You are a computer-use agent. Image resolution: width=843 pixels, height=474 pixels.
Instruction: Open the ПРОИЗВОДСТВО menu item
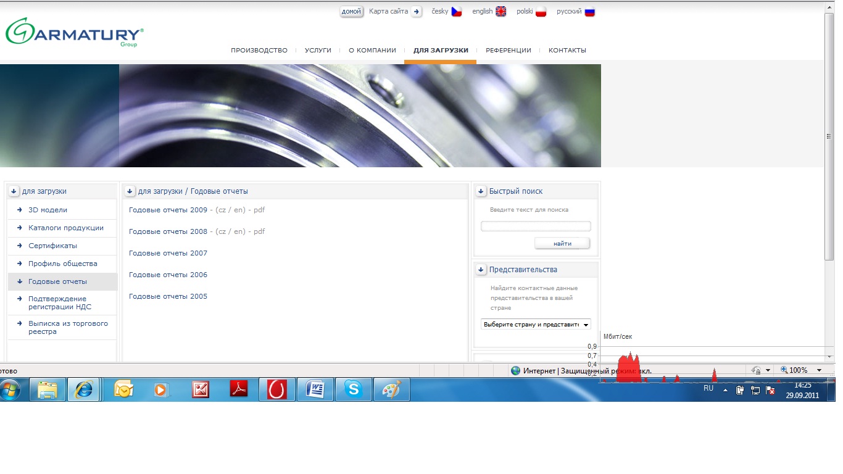259,51
